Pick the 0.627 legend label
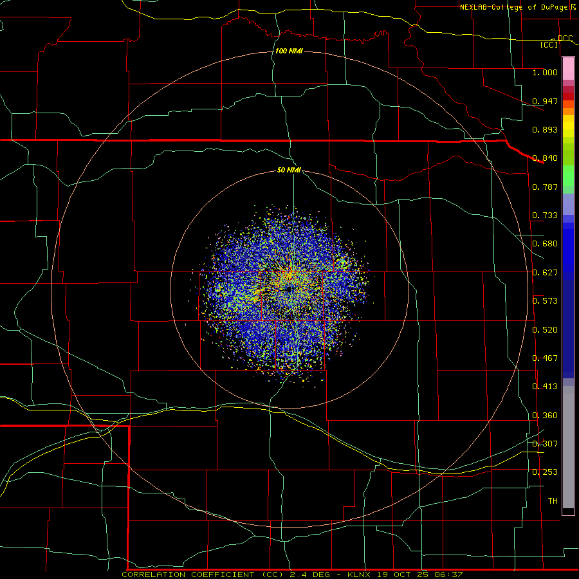The height and width of the screenshot is (579, 579). [x=545, y=273]
